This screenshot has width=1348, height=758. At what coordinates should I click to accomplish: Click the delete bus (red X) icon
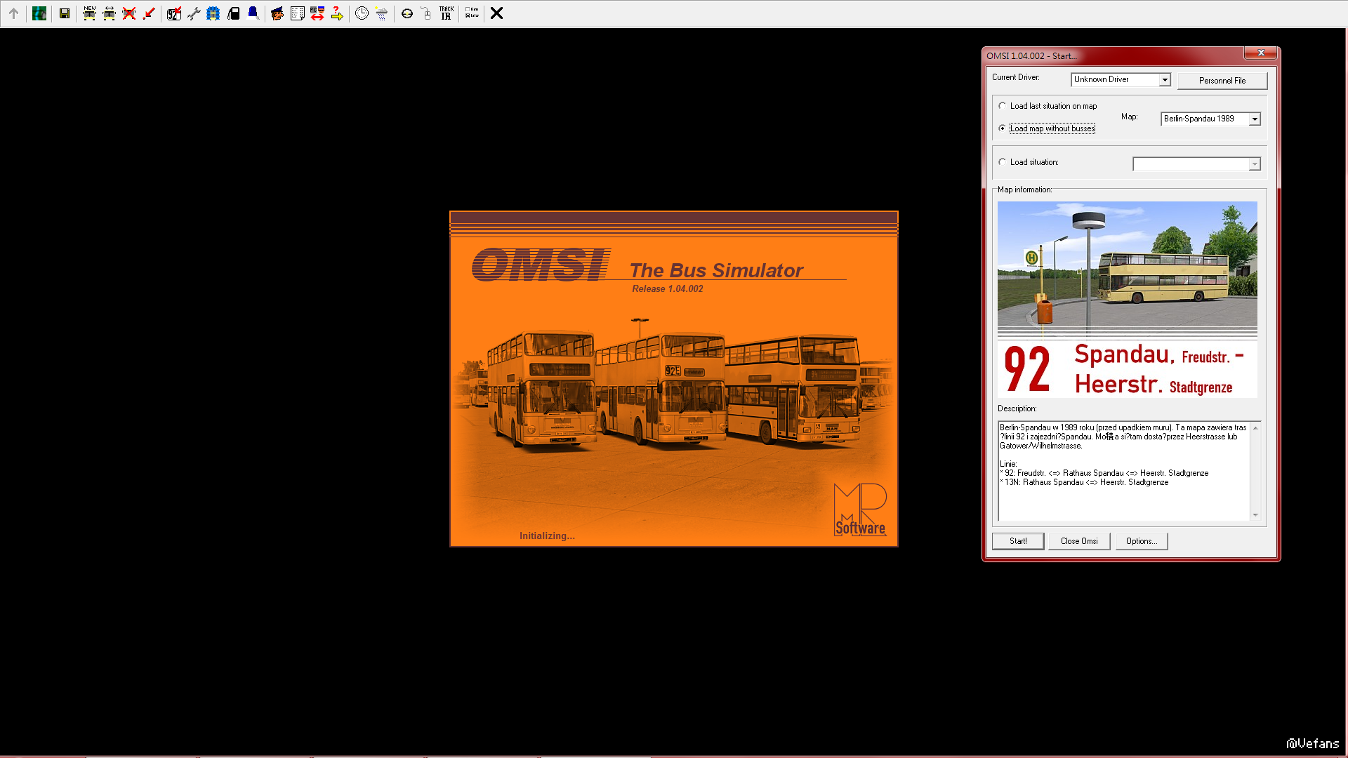(x=129, y=13)
